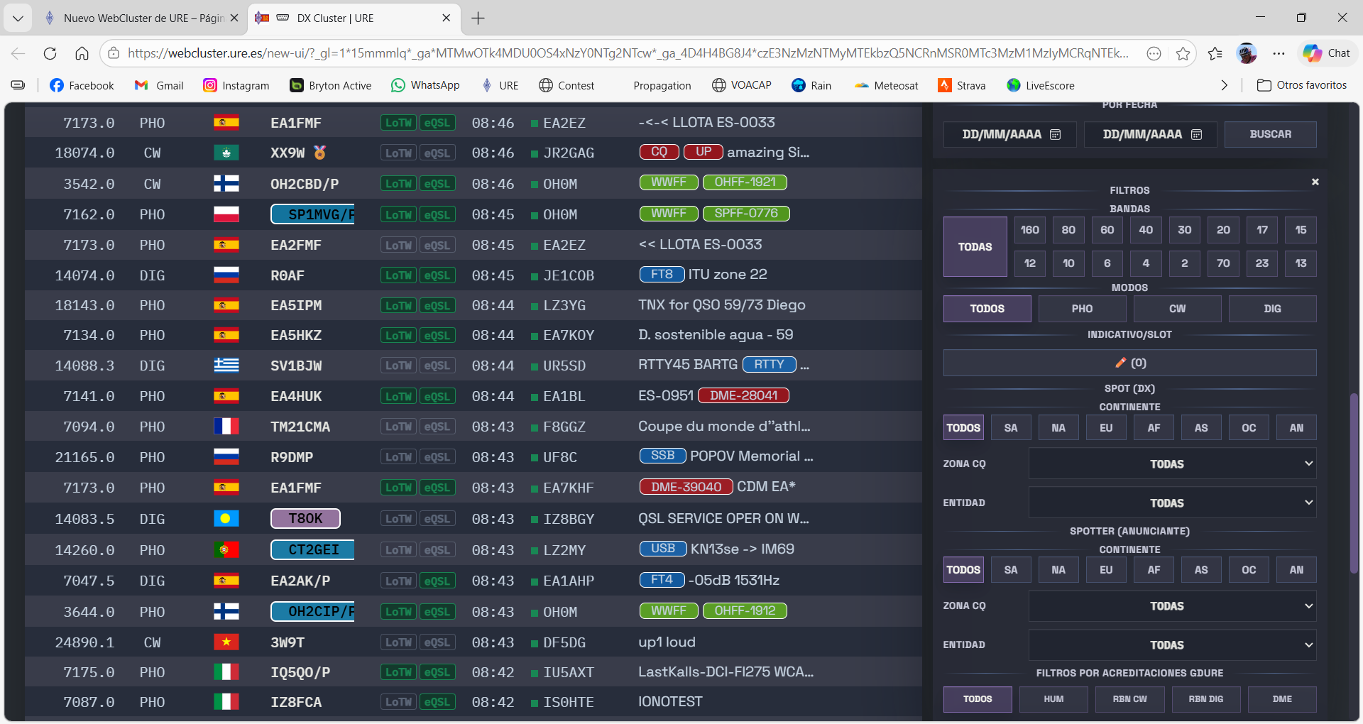Open the VOACAP bookmark
The image size is (1363, 724).
click(742, 85)
